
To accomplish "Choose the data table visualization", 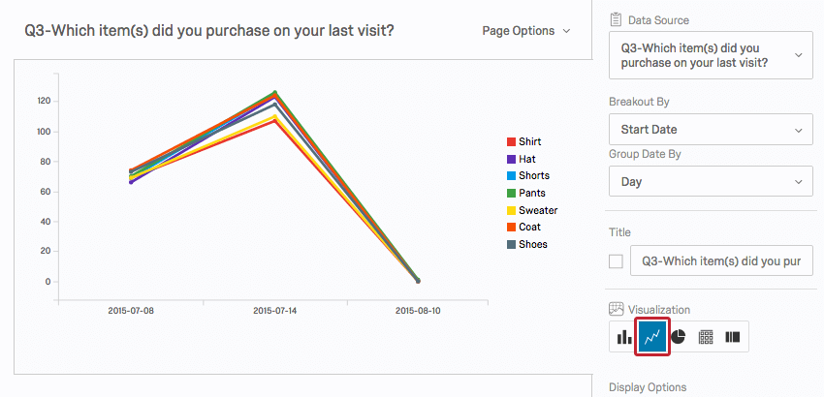I will tap(707, 337).
